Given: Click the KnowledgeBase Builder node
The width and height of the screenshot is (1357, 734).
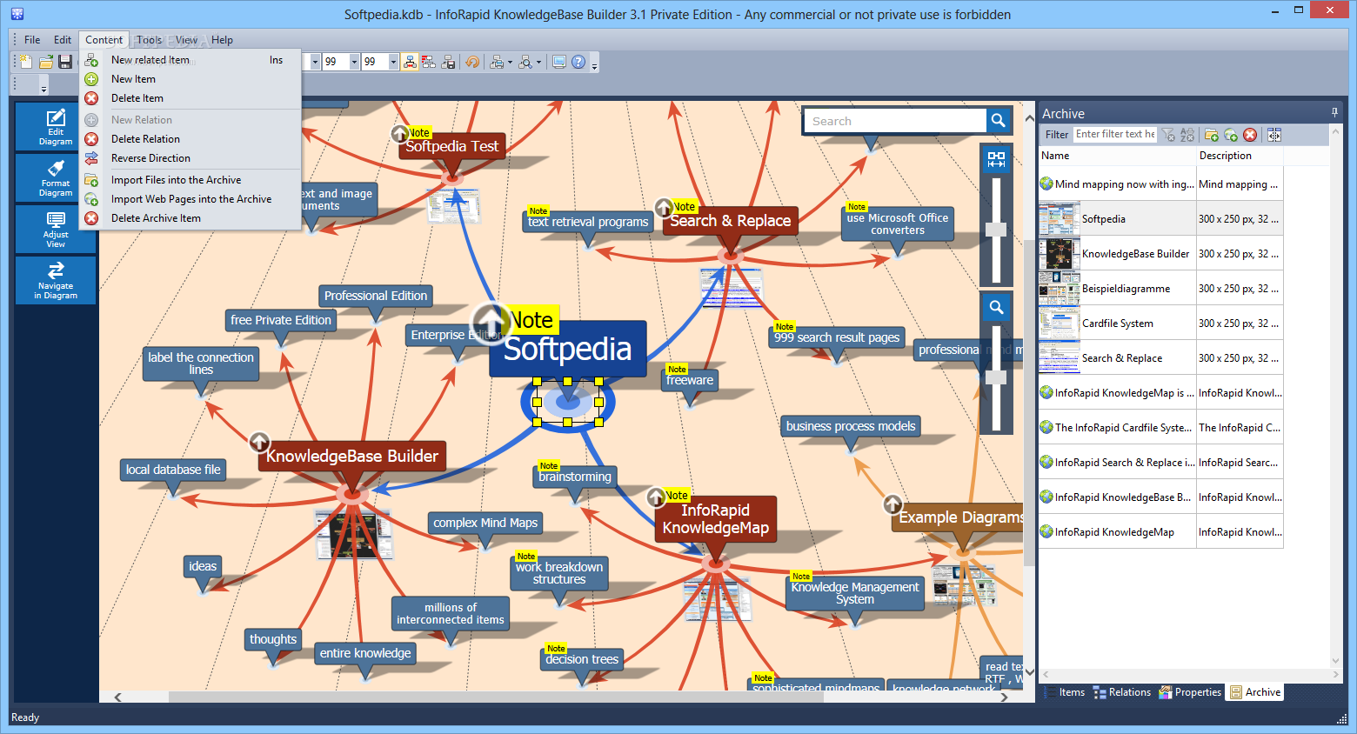Looking at the screenshot, I should point(351,456).
